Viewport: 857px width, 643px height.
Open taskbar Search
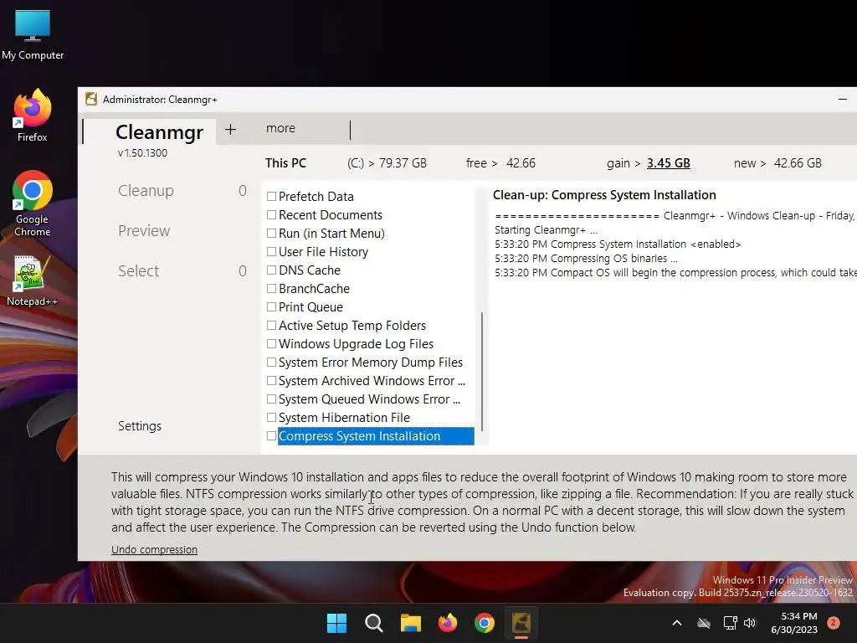374,623
